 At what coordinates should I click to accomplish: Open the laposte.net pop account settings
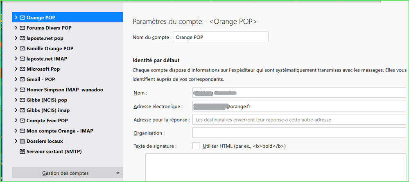(45, 38)
